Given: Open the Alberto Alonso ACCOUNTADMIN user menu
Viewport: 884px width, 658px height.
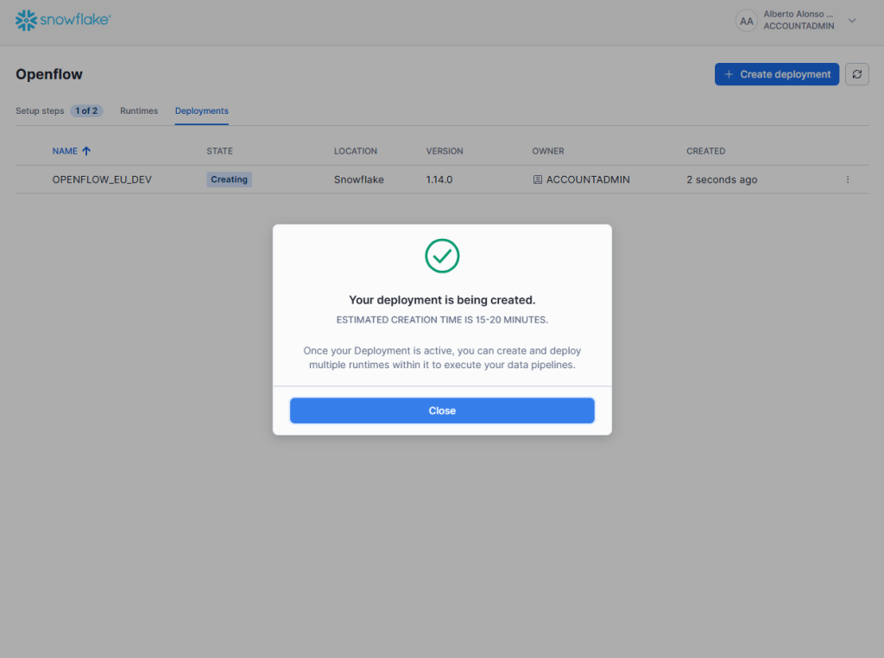Looking at the screenshot, I should click(x=798, y=21).
